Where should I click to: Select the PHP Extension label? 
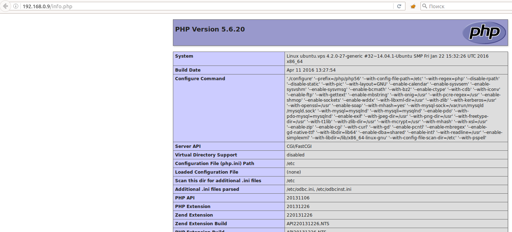pyautogui.click(x=193, y=207)
